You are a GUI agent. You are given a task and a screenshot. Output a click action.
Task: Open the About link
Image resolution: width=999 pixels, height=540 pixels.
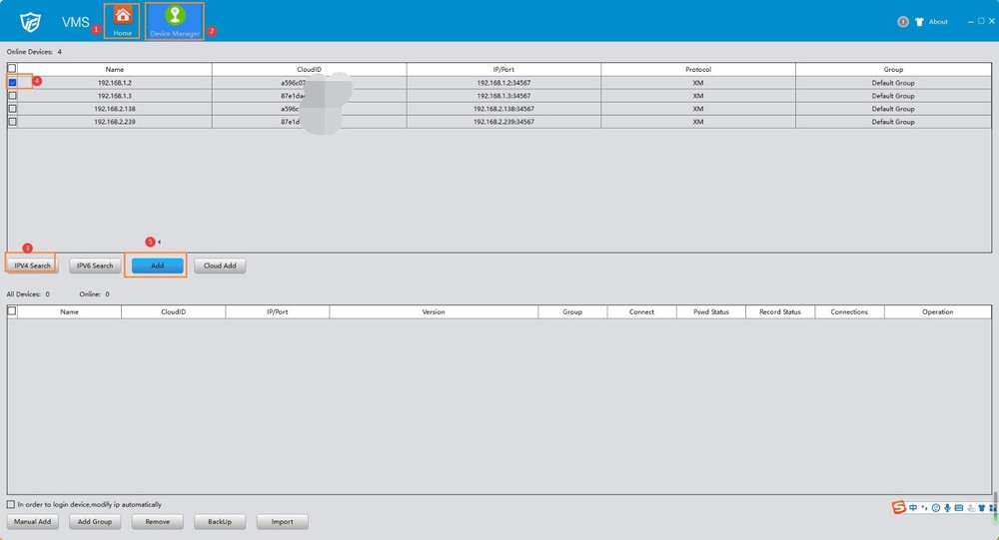point(938,22)
